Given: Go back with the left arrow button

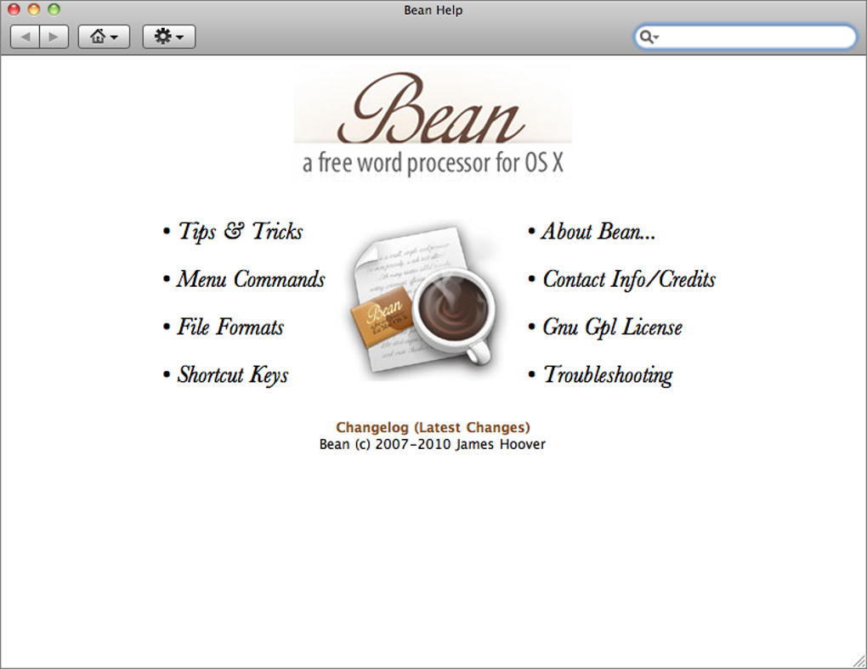Looking at the screenshot, I should point(25,37).
